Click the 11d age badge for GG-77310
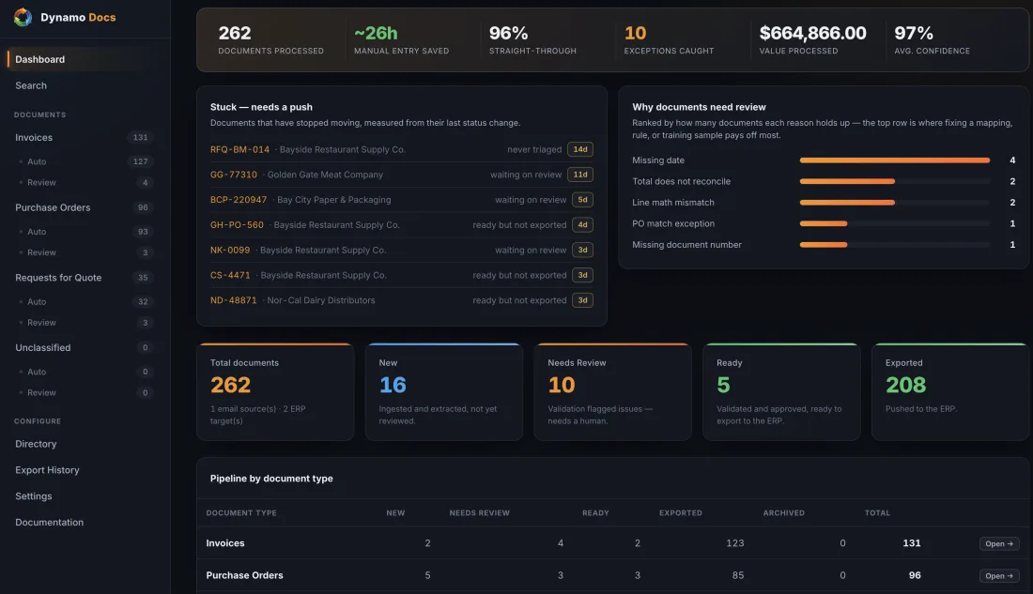The width and height of the screenshot is (1033, 594). pyautogui.click(x=580, y=175)
